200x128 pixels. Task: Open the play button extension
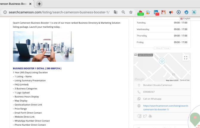tap(179, 12)
